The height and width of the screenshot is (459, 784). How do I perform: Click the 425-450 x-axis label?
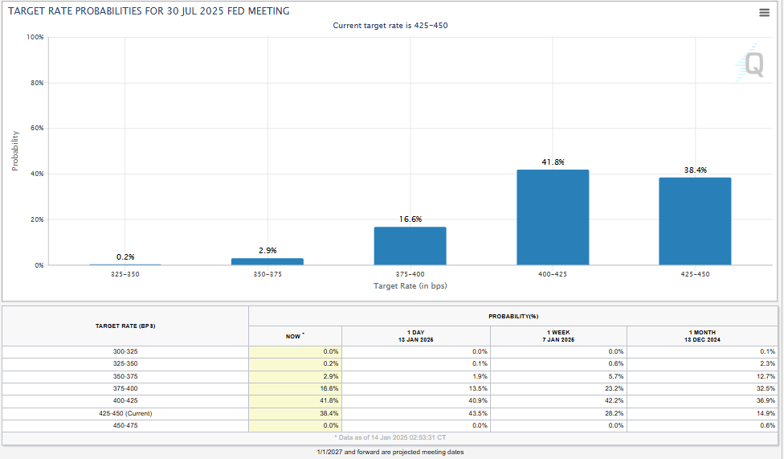click(x=695, y=274)
